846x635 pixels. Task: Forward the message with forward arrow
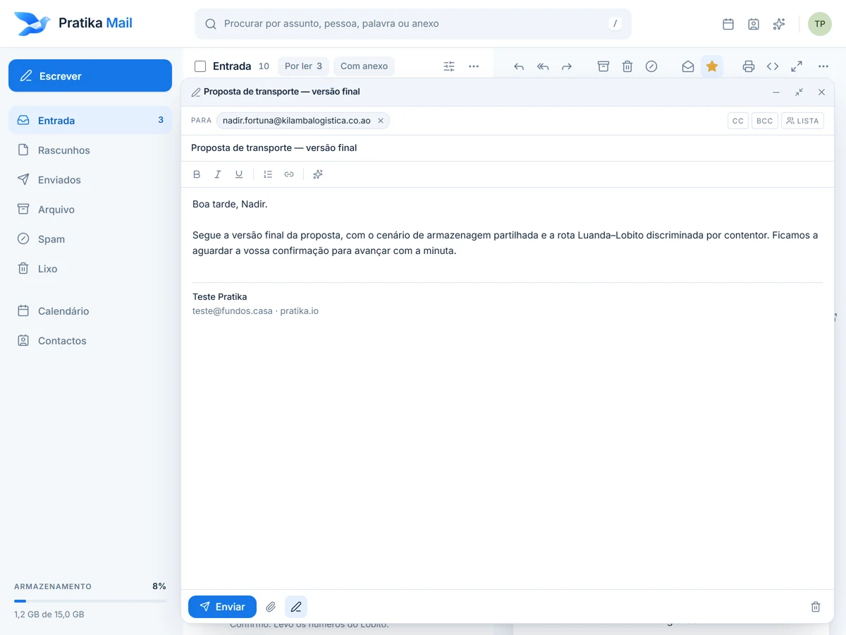[567, 66]
